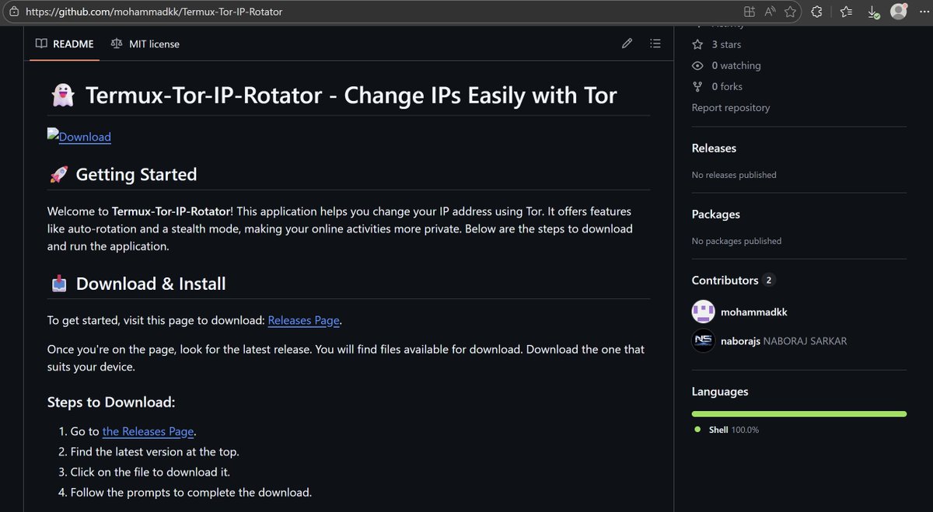Viewport: 933px width, 512px height.
Task: Open the Releases sidebar heading
Action: (x=714, y=148)
